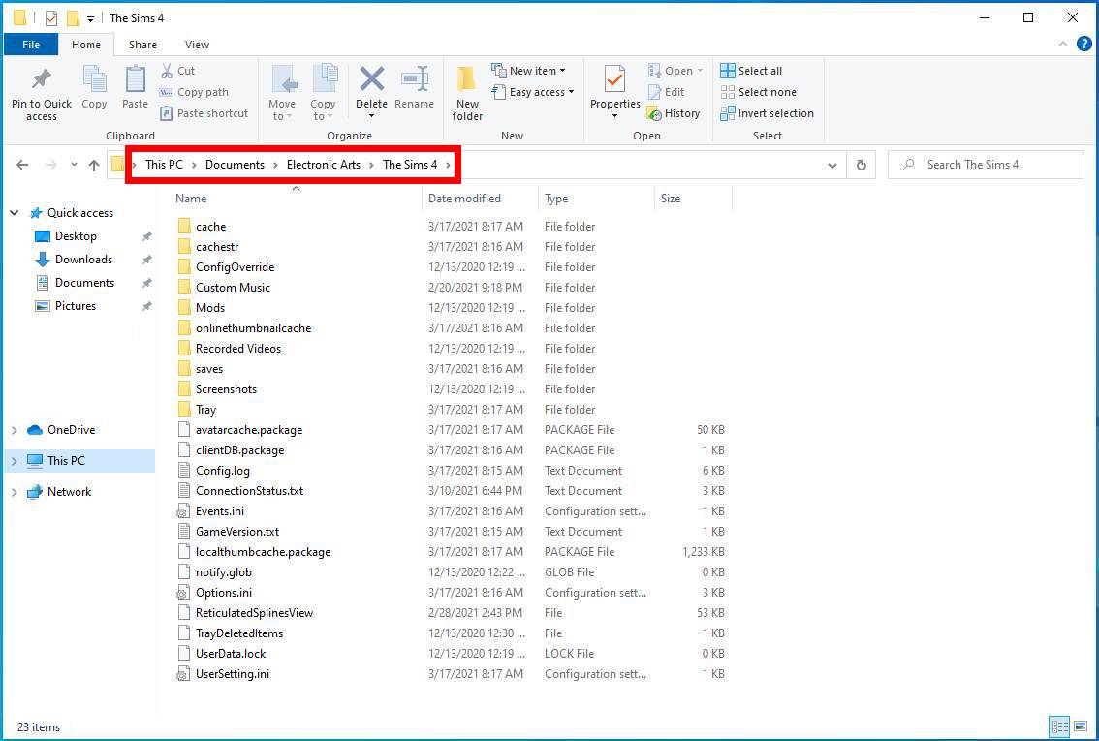Viewport: 1099px width, 741px height.
Task: Click the title bar Properties checkmark icon
Action: (x=51, y=18)
